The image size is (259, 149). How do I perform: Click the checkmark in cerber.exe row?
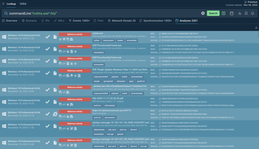tap(48, 37)
